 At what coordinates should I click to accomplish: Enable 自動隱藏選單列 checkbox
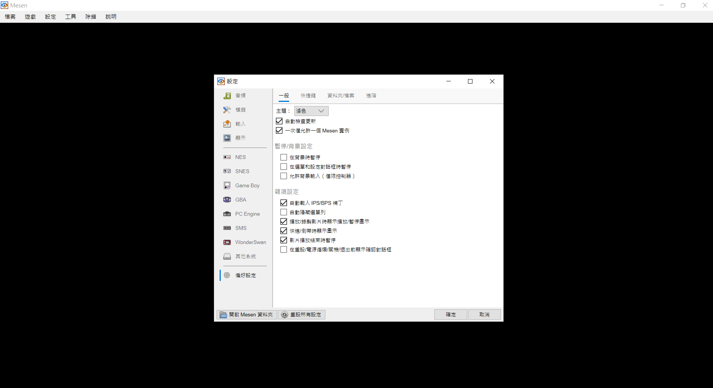284,212
